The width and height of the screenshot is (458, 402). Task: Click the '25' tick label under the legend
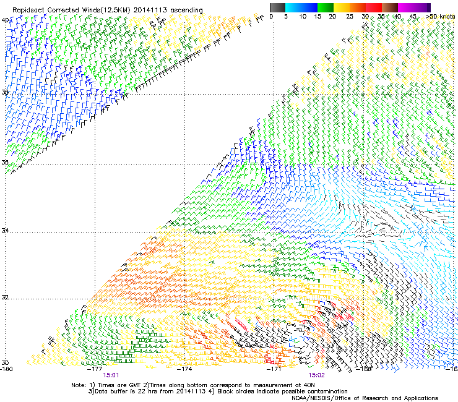(350, 16)
